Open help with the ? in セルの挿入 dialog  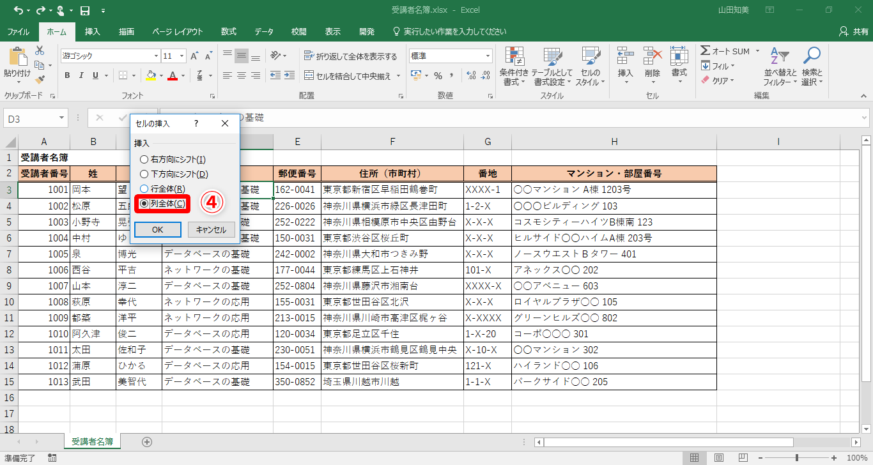[196, 123]
